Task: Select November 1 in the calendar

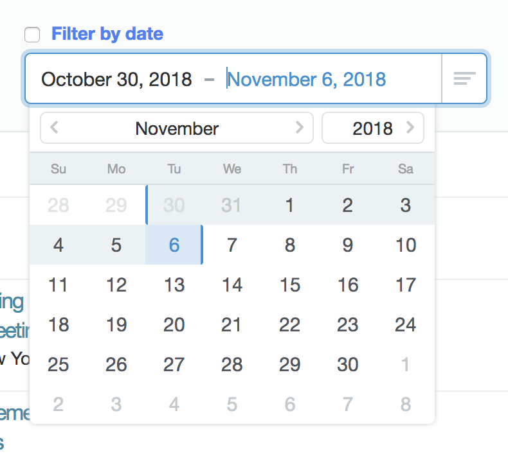Action: tap(290, 205)
